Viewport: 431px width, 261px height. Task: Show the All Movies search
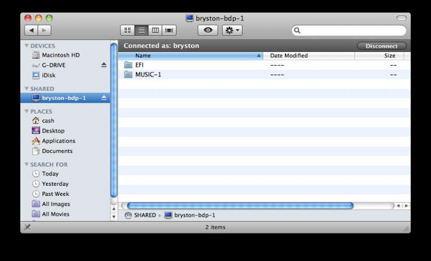[65, 214]
